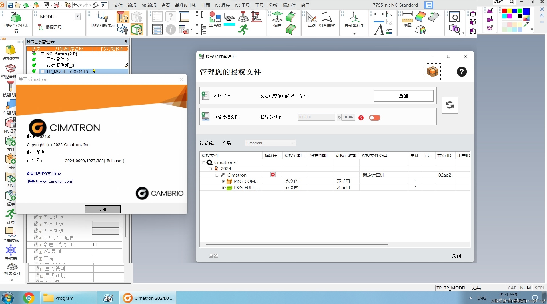
Task: Toggle the network license (网络授权文件) switch
Action: click(x=374, y=118)
